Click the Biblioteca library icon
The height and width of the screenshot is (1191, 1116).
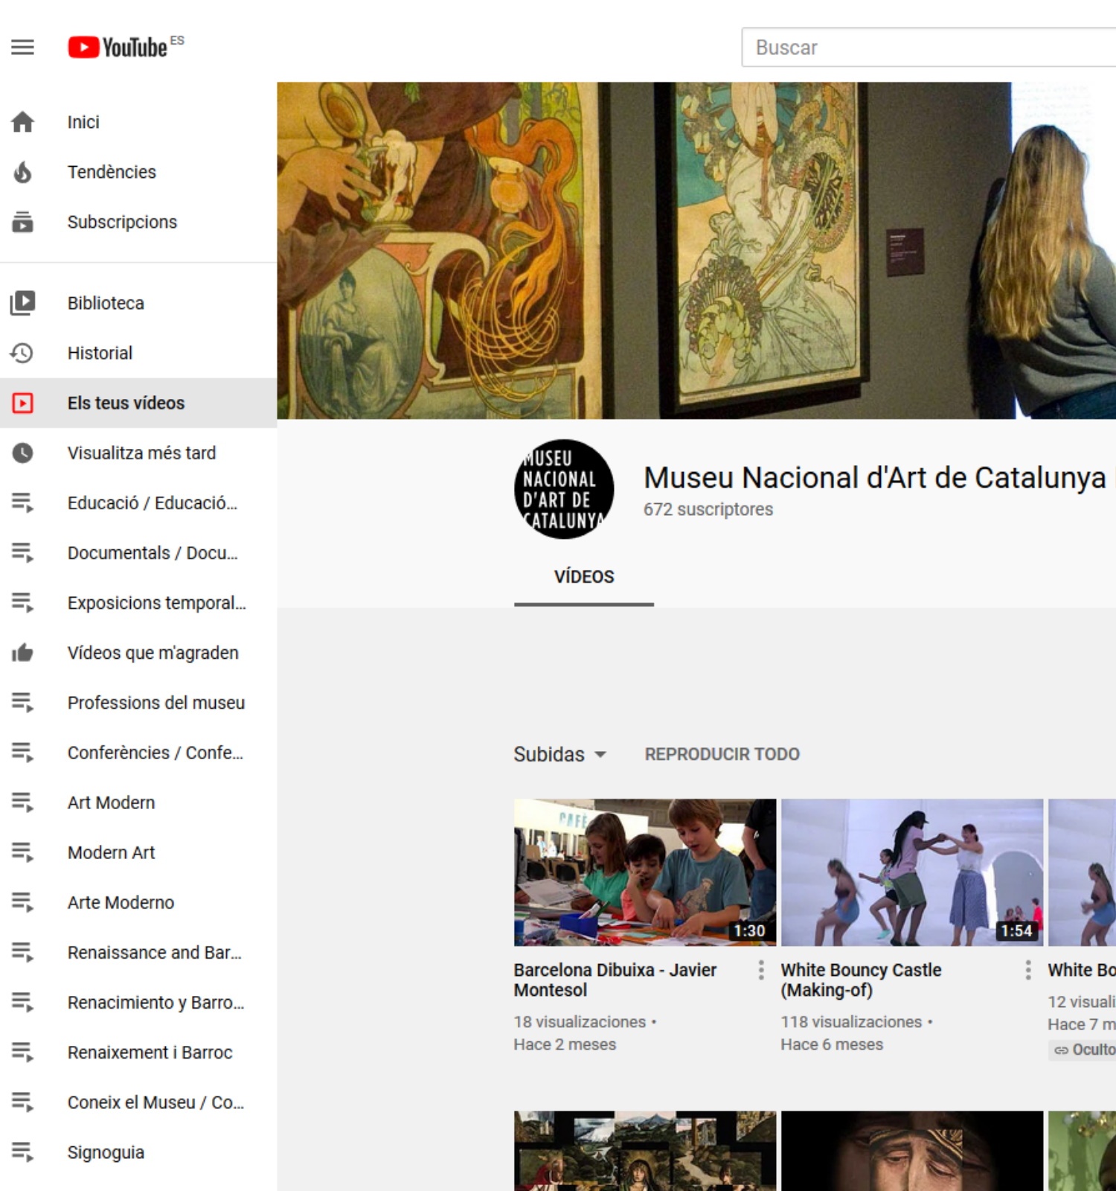coord(22,303)
